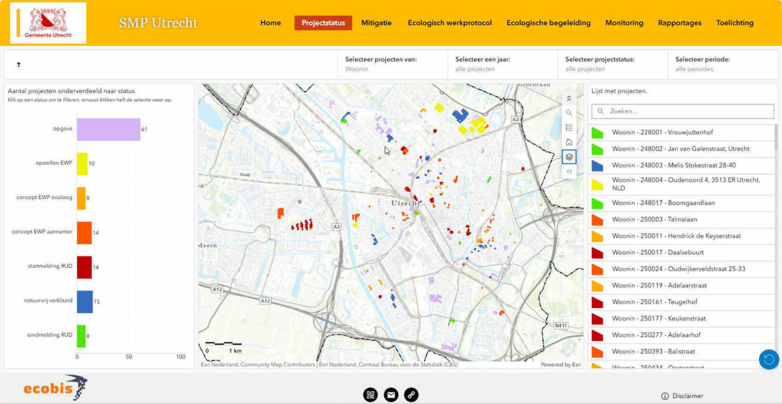This screenshot has width=782, height=404.
Task: Click the blue icon beside Melis Stokestraat
Action: pos(597,166)
